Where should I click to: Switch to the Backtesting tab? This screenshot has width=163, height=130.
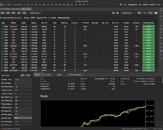coord(16,9)
